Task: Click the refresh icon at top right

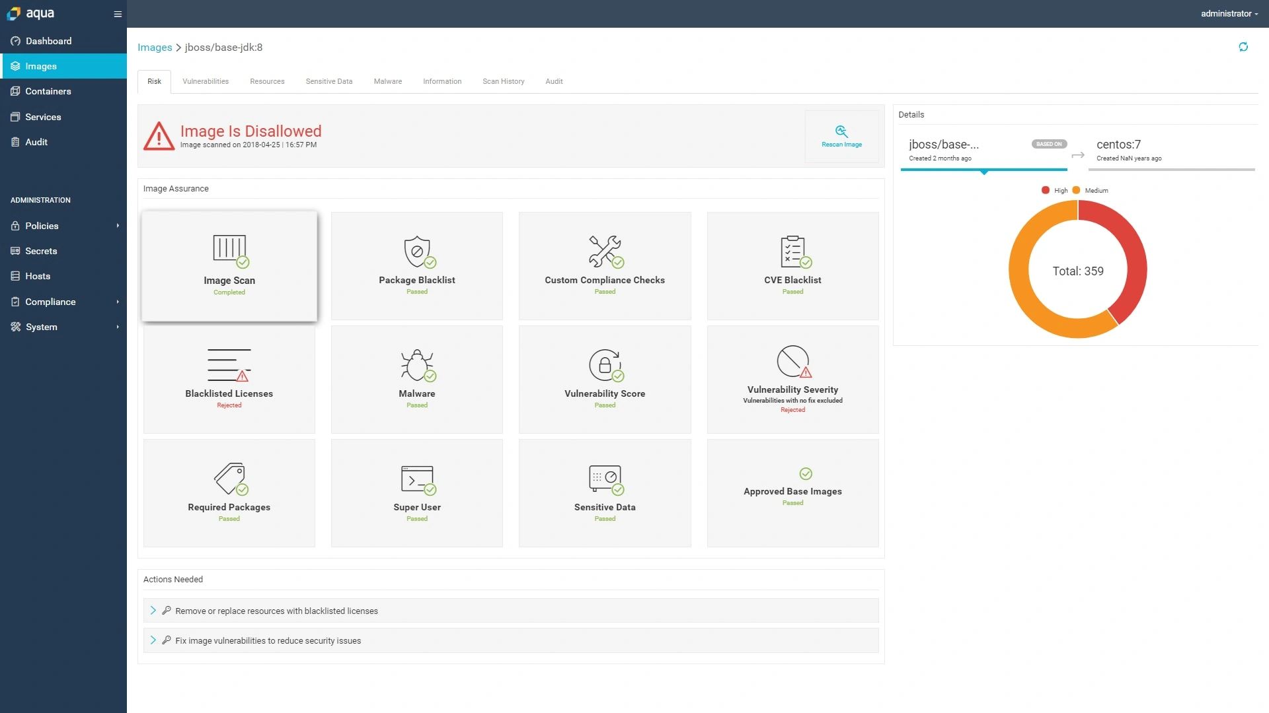Action: (1243, 47)
